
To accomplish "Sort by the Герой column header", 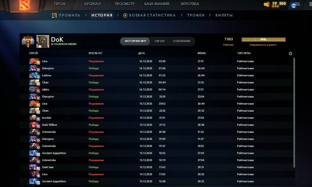I will [x=33, y=53].
